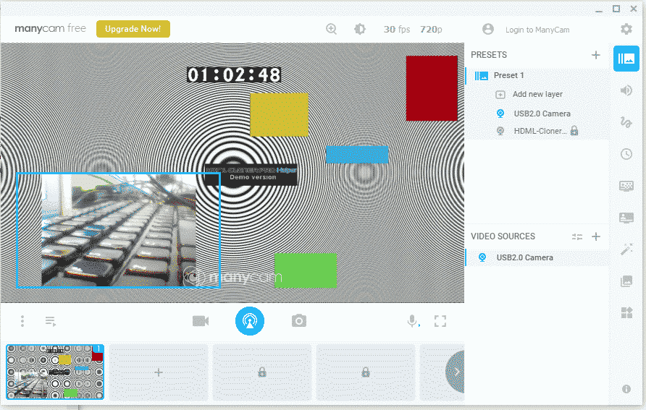Image resolution: width=646 pixels, height=410 pixels.
Task: Open the playlist icon
Action: coord(50,321)
